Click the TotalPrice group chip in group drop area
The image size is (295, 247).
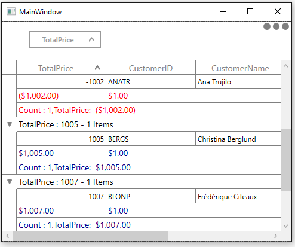(x=65, y=39)
